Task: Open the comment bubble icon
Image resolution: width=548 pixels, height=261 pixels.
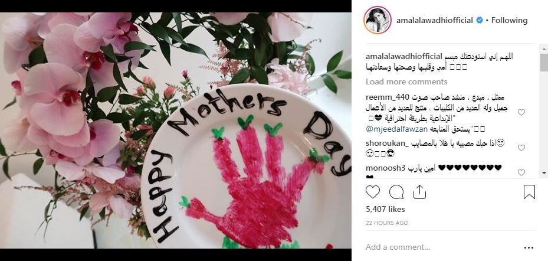Action: click(396, 192)
